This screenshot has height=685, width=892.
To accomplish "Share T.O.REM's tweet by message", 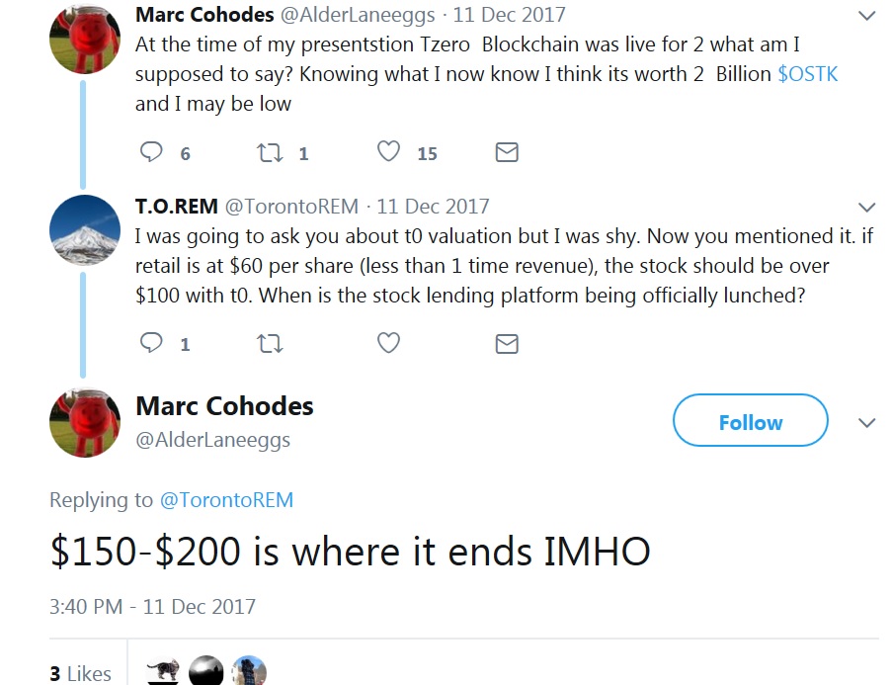I will tap(506, 343).
